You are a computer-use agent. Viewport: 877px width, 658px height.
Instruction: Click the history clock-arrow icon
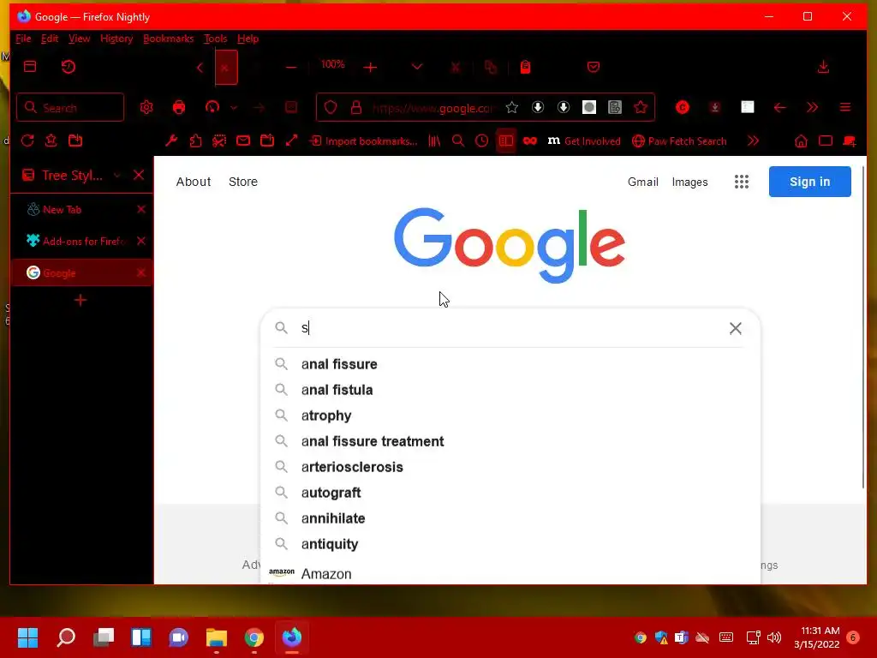(69, 67)
